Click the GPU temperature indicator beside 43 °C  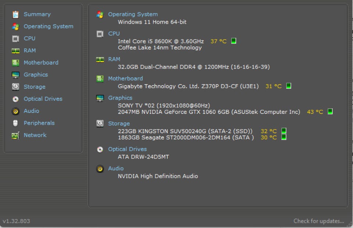pos(330,111)
